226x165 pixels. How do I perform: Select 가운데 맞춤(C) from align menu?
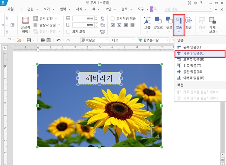point(200,53)
